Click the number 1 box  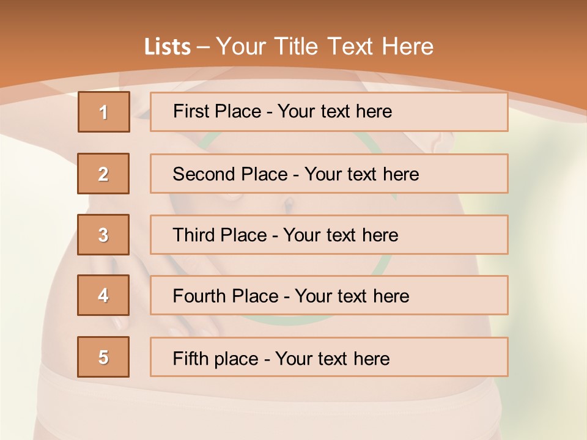104,112
